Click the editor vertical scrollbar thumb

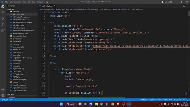(189, 14)
